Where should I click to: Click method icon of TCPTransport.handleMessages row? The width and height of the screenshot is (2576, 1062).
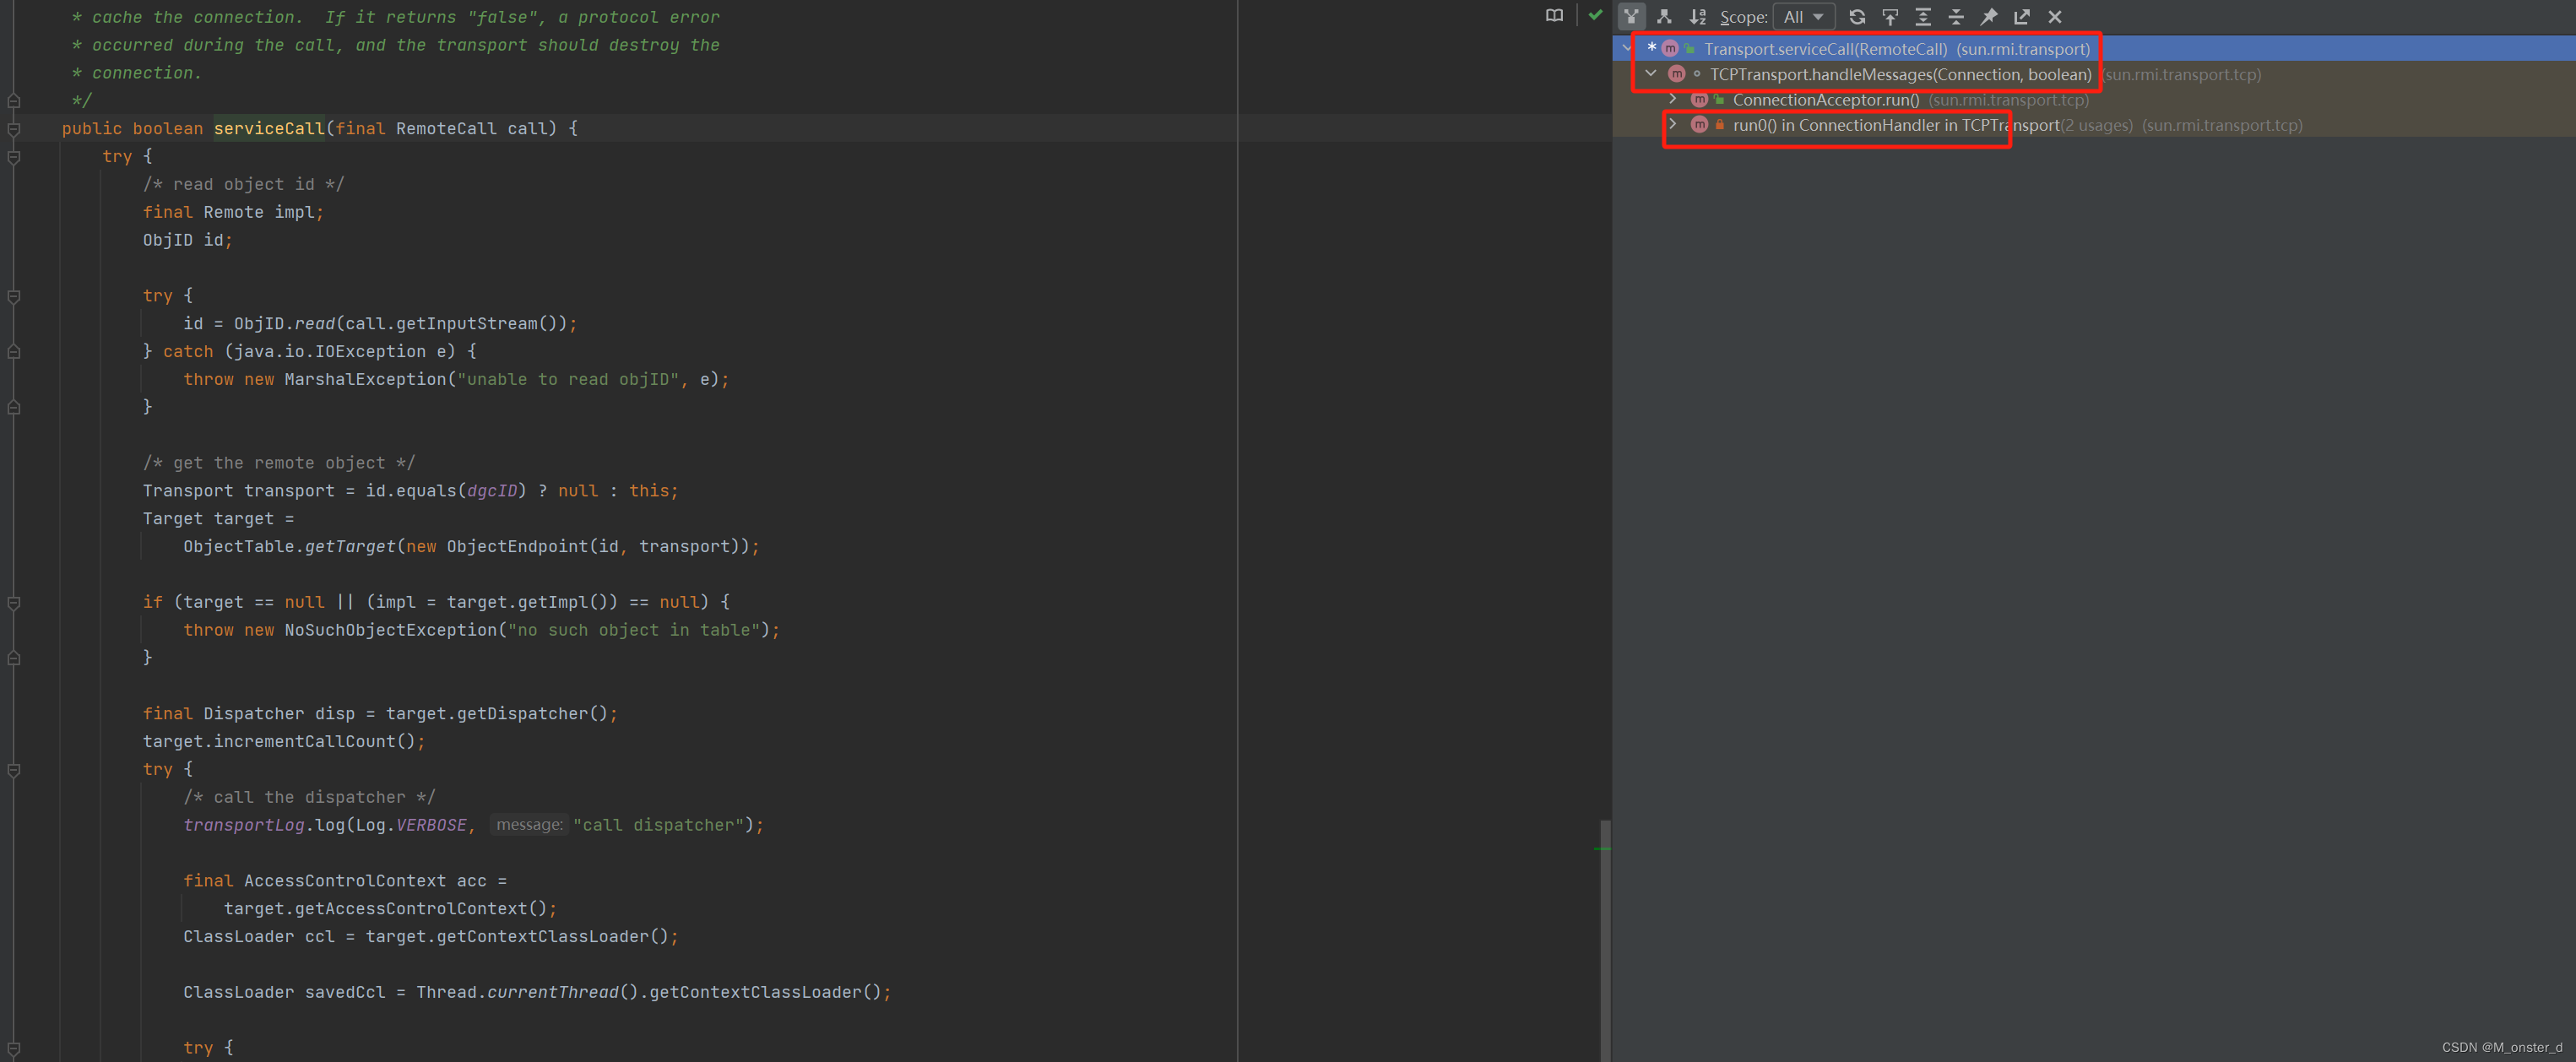(x=1677, y=74)
